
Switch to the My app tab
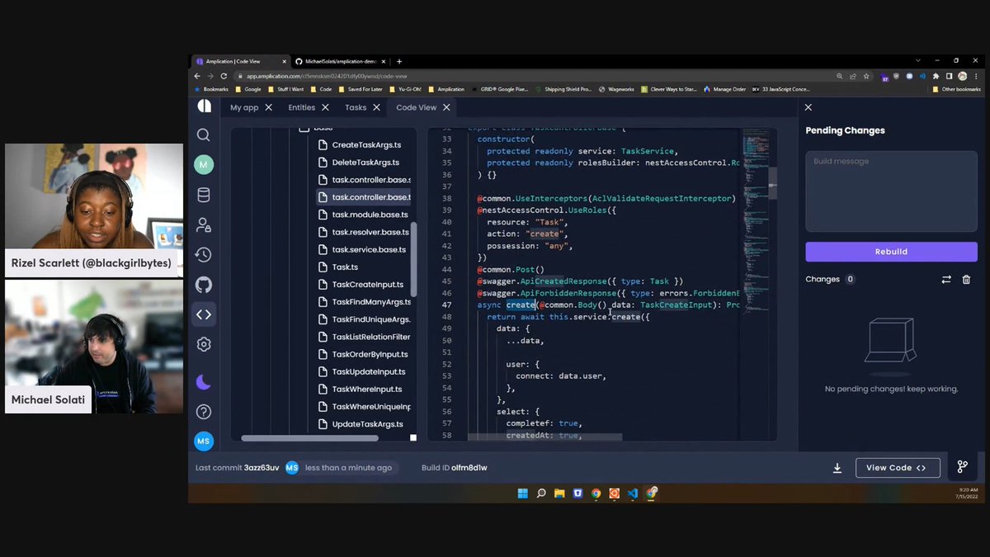click(x=244, y=107)
